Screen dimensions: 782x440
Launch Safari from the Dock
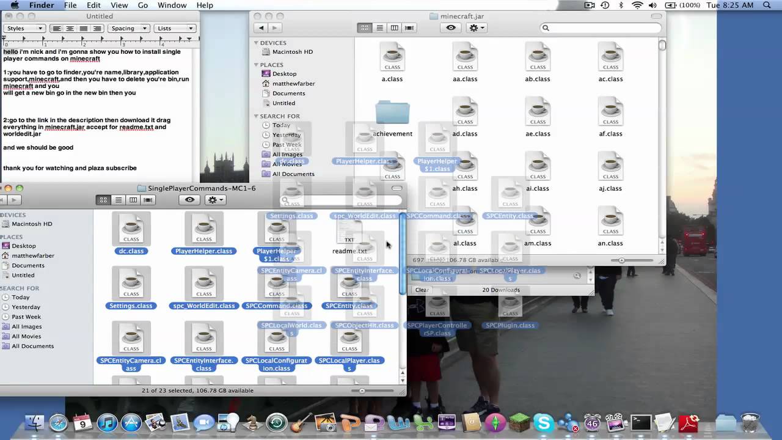pos(58,423)
